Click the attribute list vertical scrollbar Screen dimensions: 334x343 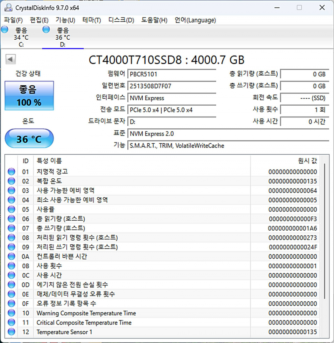pyautogui.click(x=324, y=231)
